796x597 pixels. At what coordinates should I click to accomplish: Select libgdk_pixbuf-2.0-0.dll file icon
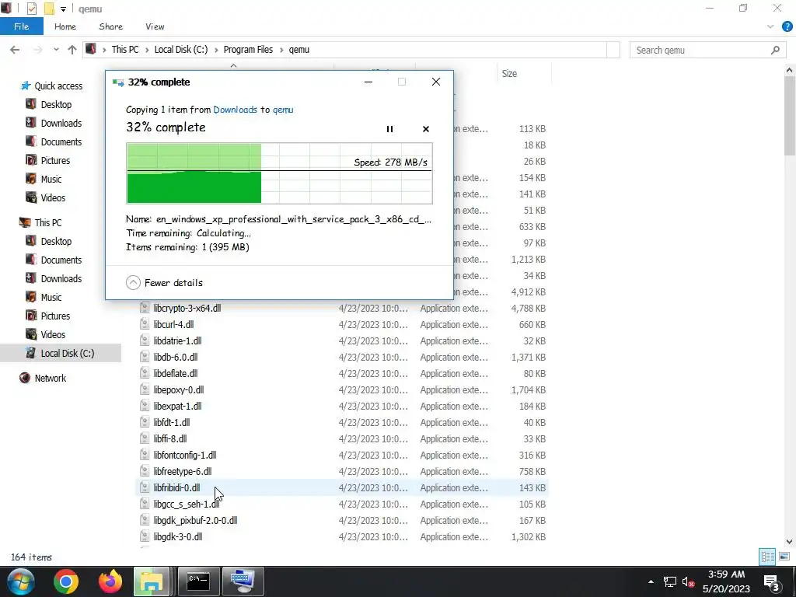point(145,520)
